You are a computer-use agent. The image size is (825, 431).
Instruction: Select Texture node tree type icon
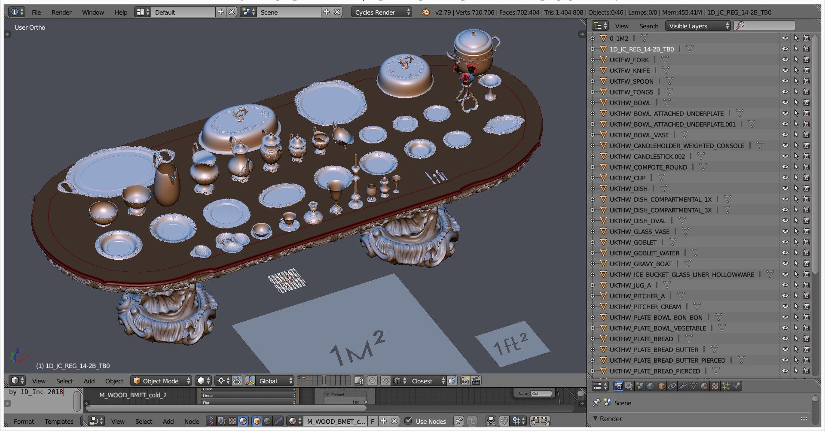coord(232,421)
